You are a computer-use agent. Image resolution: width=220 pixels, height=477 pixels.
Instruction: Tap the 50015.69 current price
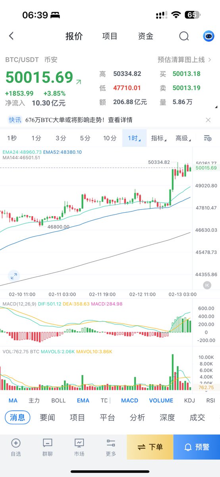click(x=39, y=78)
